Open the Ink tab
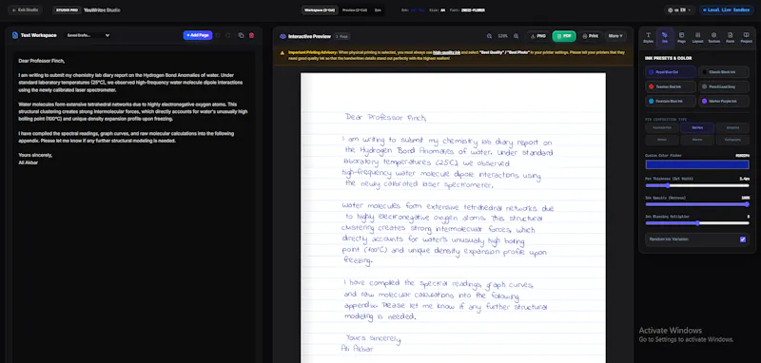Screen dimensions: 761x363 point(664,38)
